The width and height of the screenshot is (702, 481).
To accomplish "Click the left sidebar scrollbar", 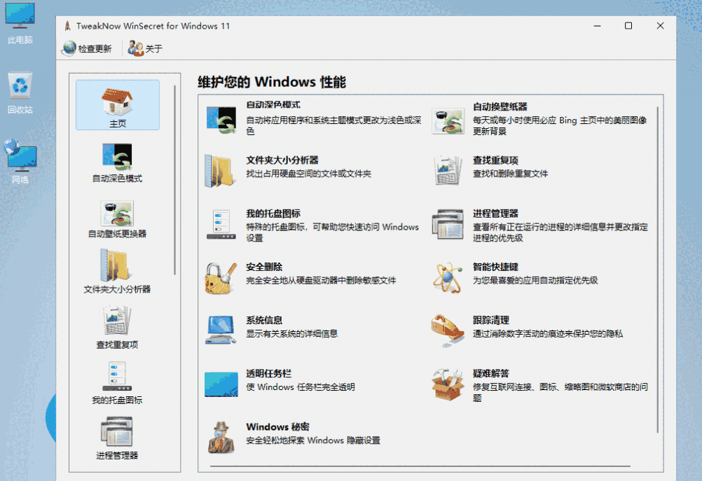I will [175, 175].
